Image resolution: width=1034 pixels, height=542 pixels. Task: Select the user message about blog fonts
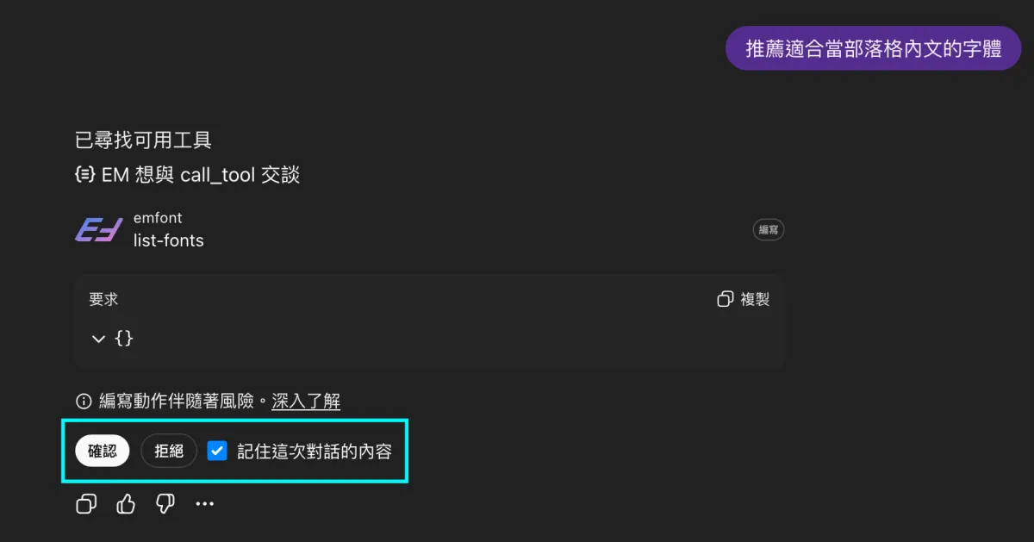tap(873, 48)
